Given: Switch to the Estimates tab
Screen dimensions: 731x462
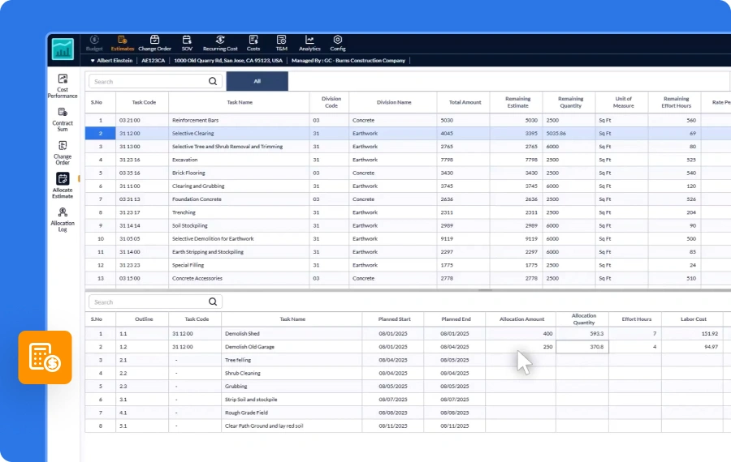Looking at the screenshot, I should pos(122,43).
